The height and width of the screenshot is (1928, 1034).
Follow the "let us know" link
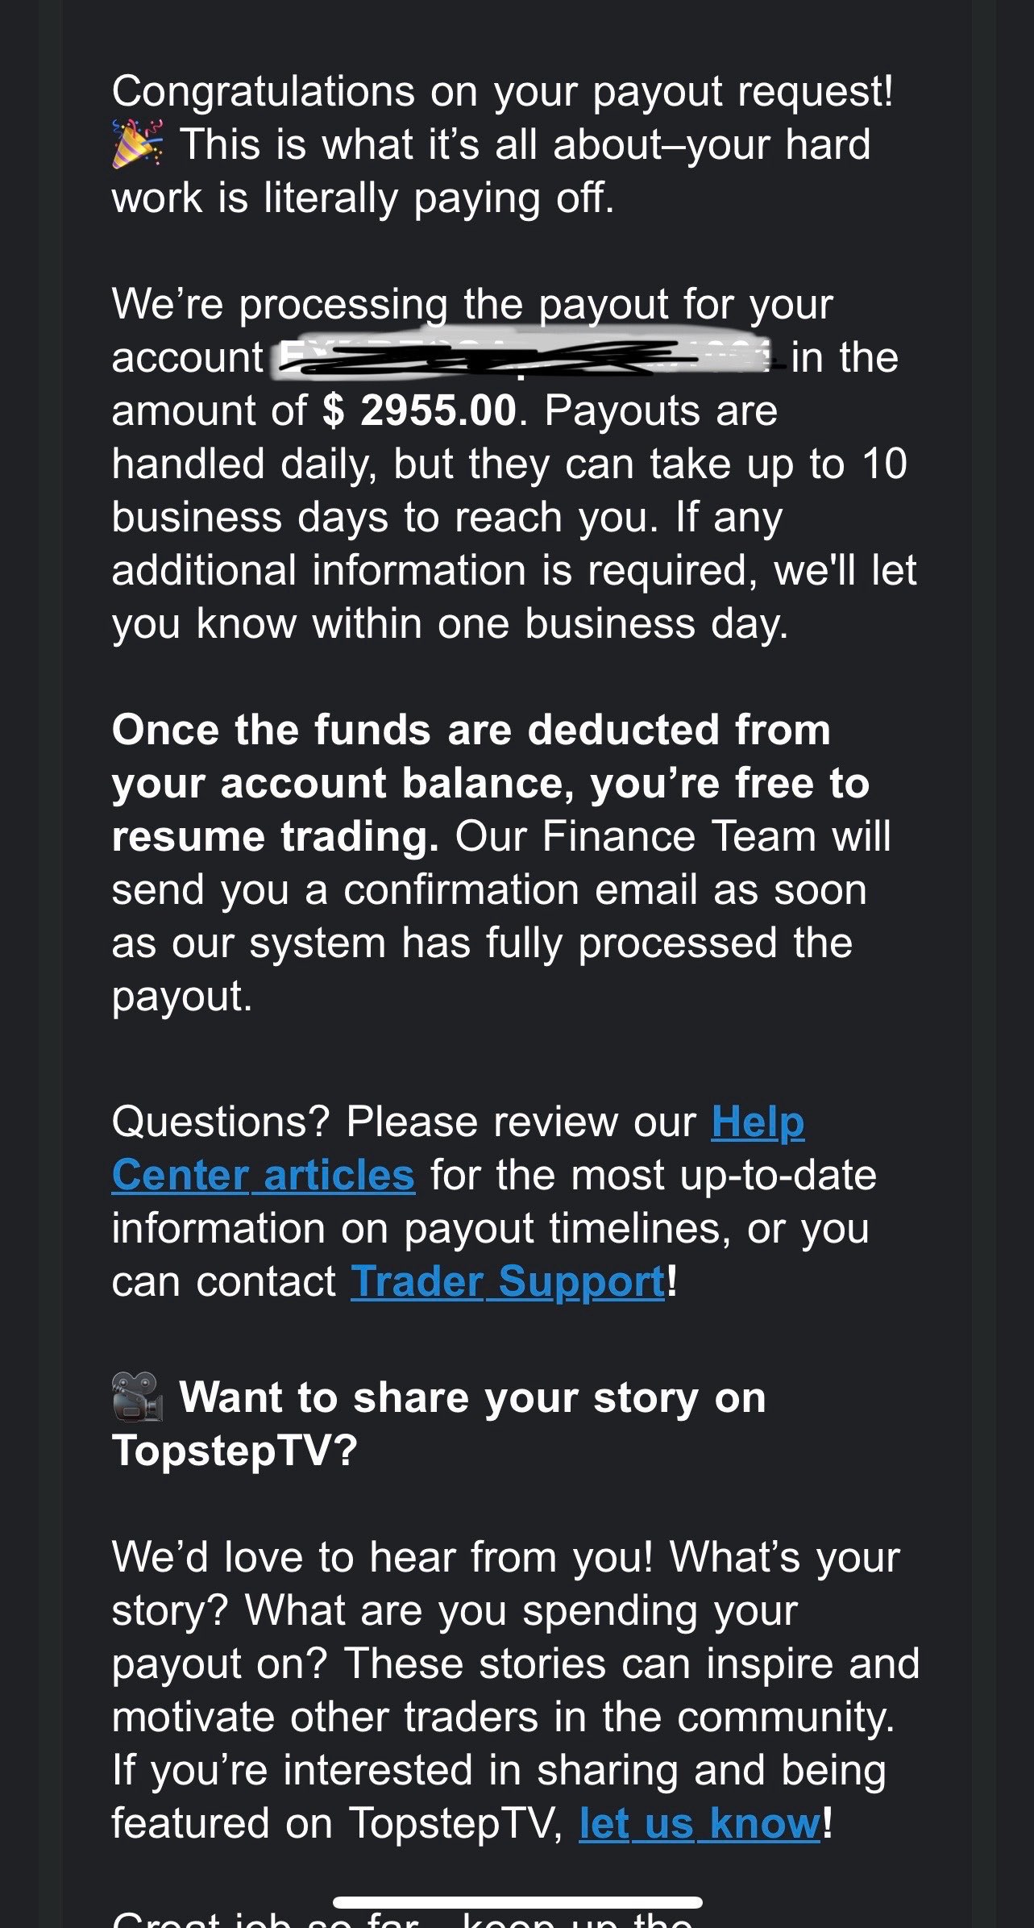pos(699,1823)
